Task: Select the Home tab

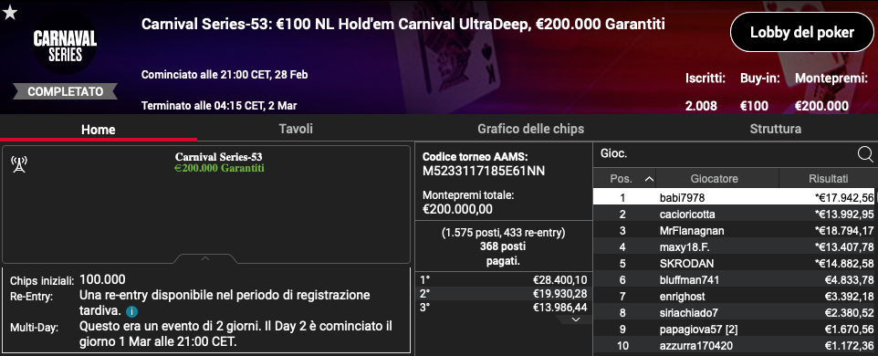Action: click(99, 130)
